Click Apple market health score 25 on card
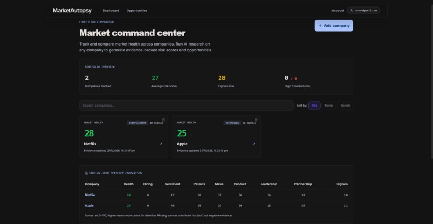The height and width of the screenshot is (224, 433). coord(182,133)
